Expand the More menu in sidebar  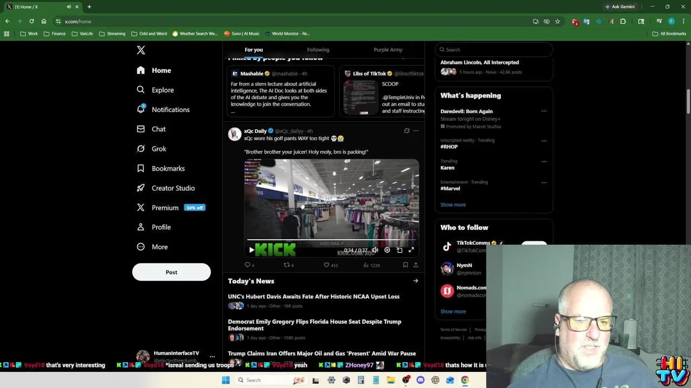point(152,247)
